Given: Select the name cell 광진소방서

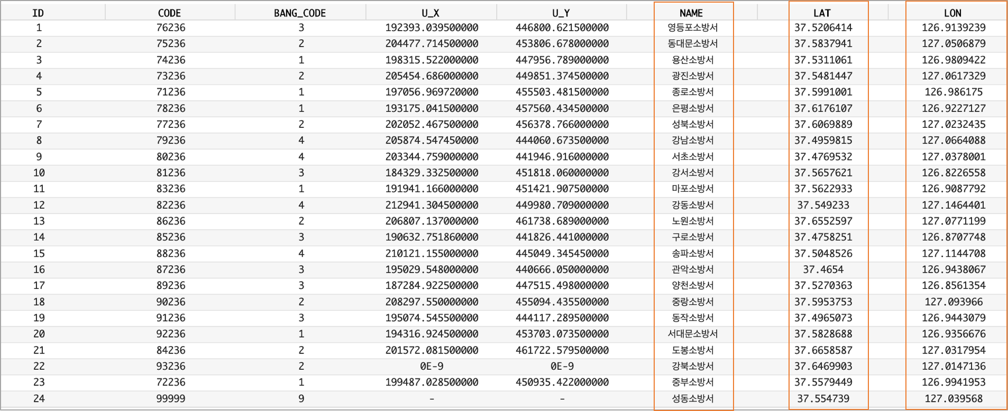Looking at the screenshot, I should click(x=693, y=76).
